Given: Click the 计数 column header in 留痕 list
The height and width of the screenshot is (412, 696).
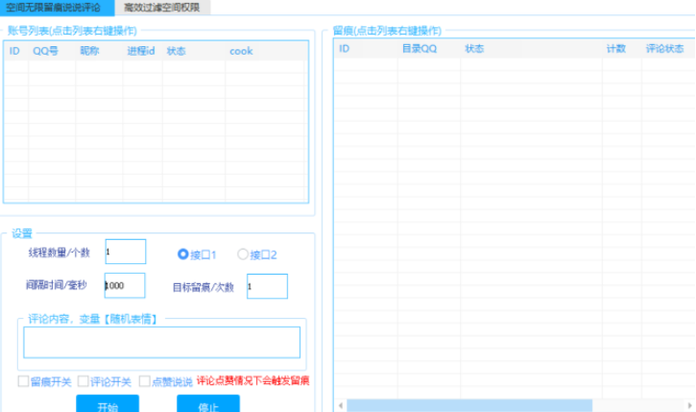Looking at the screenshot, I should coord(615,48).
